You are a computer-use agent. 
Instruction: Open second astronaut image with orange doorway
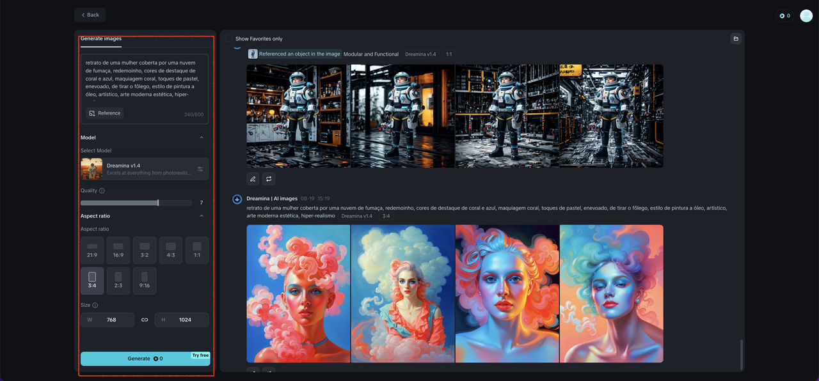tap(402, 116)
